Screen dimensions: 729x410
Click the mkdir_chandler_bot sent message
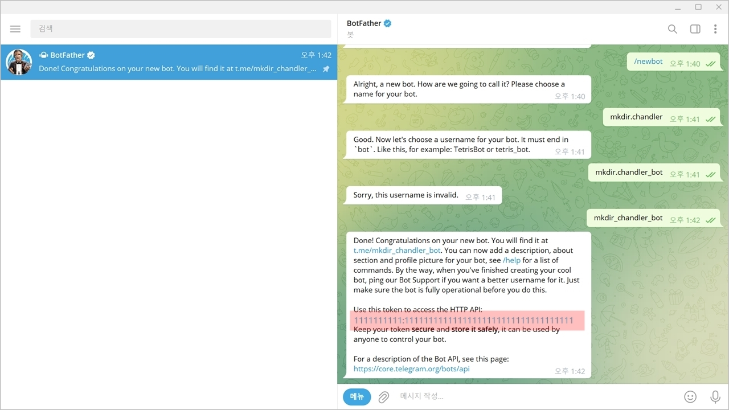tap(653, 218)
